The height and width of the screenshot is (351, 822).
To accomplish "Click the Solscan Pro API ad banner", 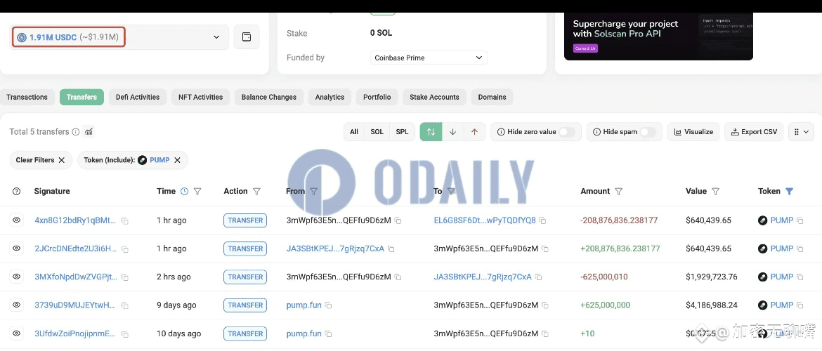I will point(658,36).
